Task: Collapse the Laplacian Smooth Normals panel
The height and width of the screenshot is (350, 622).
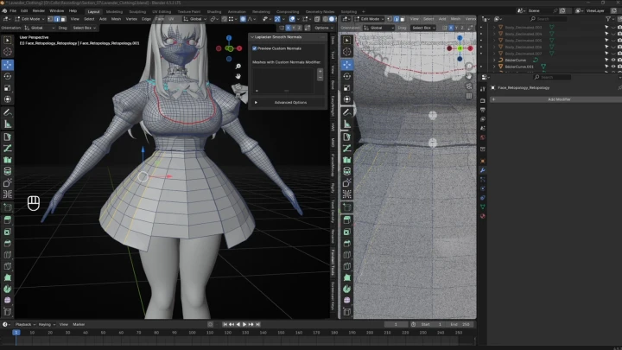Action: tap(252, 37)
